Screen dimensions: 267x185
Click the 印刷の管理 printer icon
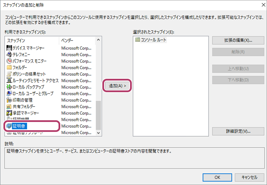tap(9, 100)
